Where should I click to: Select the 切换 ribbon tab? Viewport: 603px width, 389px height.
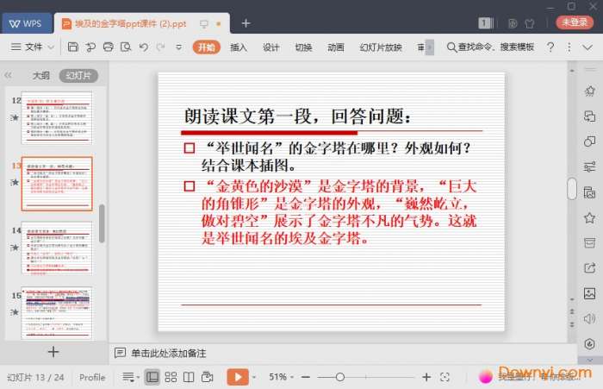point(303,47)
